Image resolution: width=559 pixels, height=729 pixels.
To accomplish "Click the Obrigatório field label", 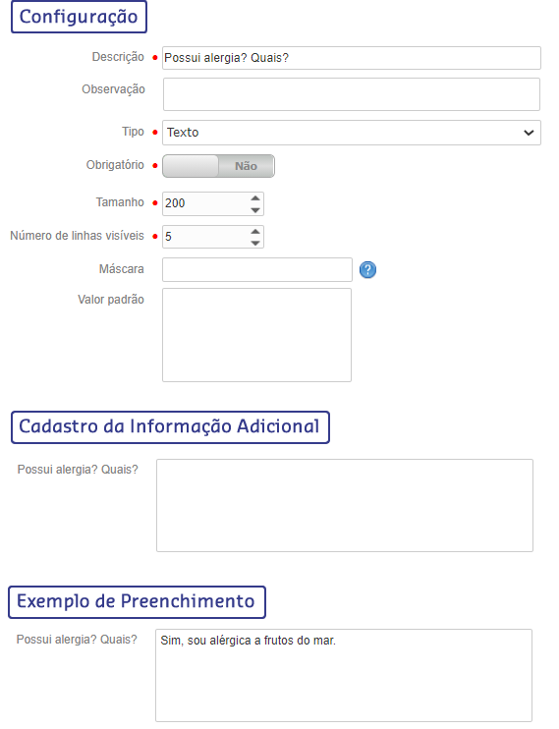I will (x=115, y=165).
